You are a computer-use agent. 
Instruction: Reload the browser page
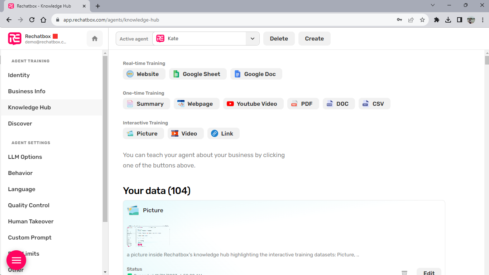tap(32, 20)
